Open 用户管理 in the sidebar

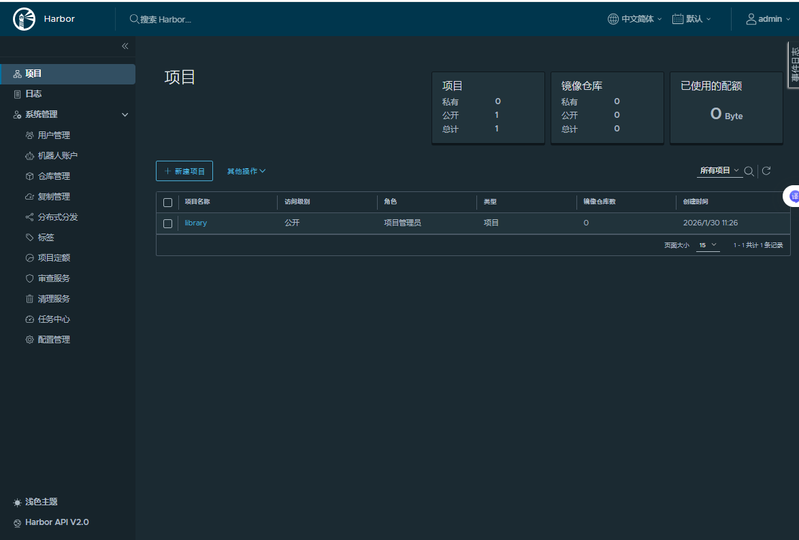(x=54, y=135)
